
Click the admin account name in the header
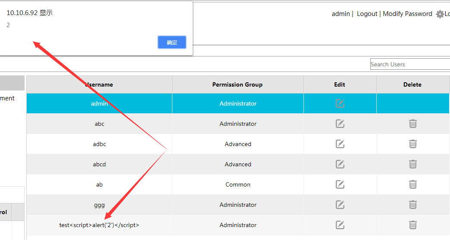coord(341,14)
